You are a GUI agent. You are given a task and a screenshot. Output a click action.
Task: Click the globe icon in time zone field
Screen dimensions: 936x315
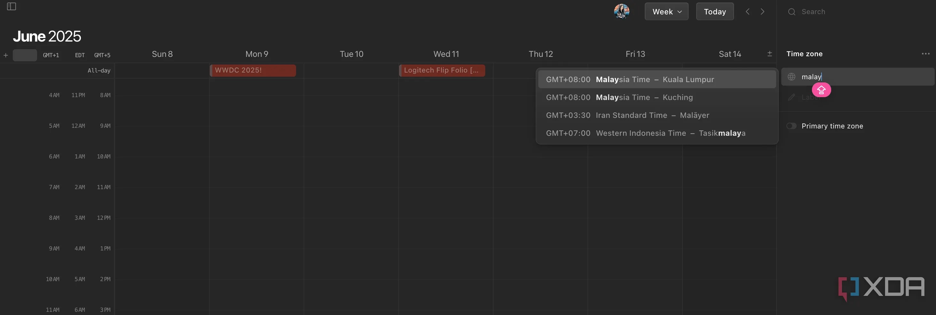[x=792, y=77]
